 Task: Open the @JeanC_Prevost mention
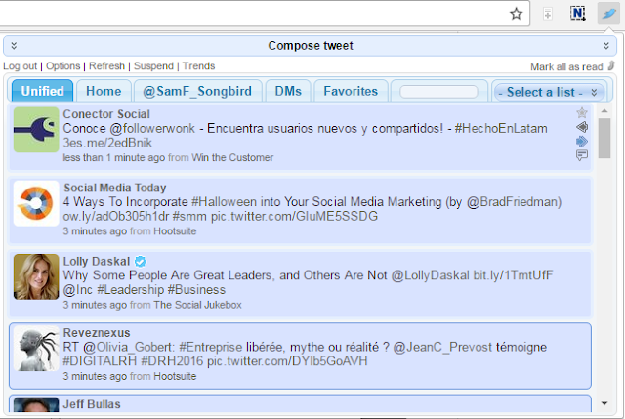coord(442,347)
